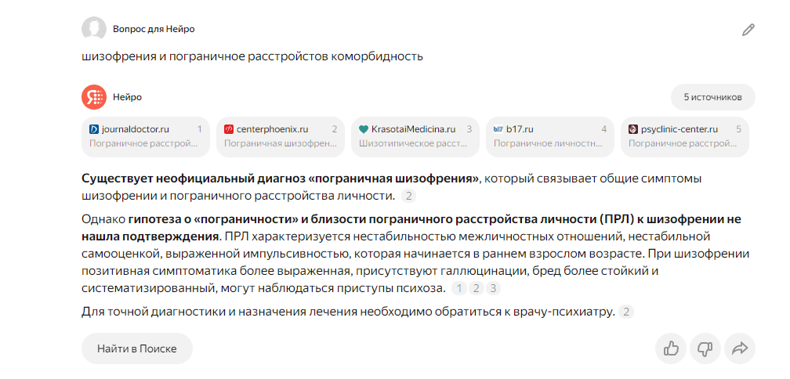The image size is (790, 379).
Task: Click the bold heading about пограничная шизофрения
Action: click(280, 179)
